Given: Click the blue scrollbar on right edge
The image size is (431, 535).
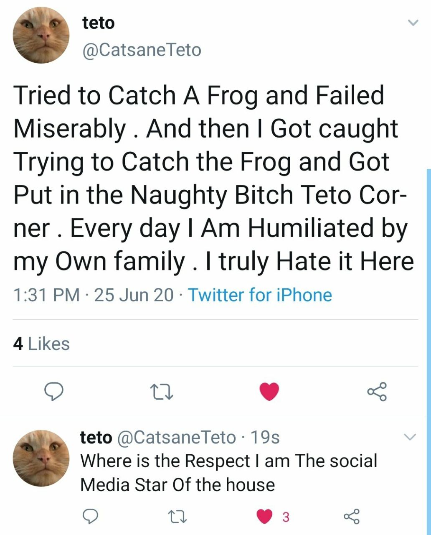Looking at the screenshot, I should coord(428,334).
